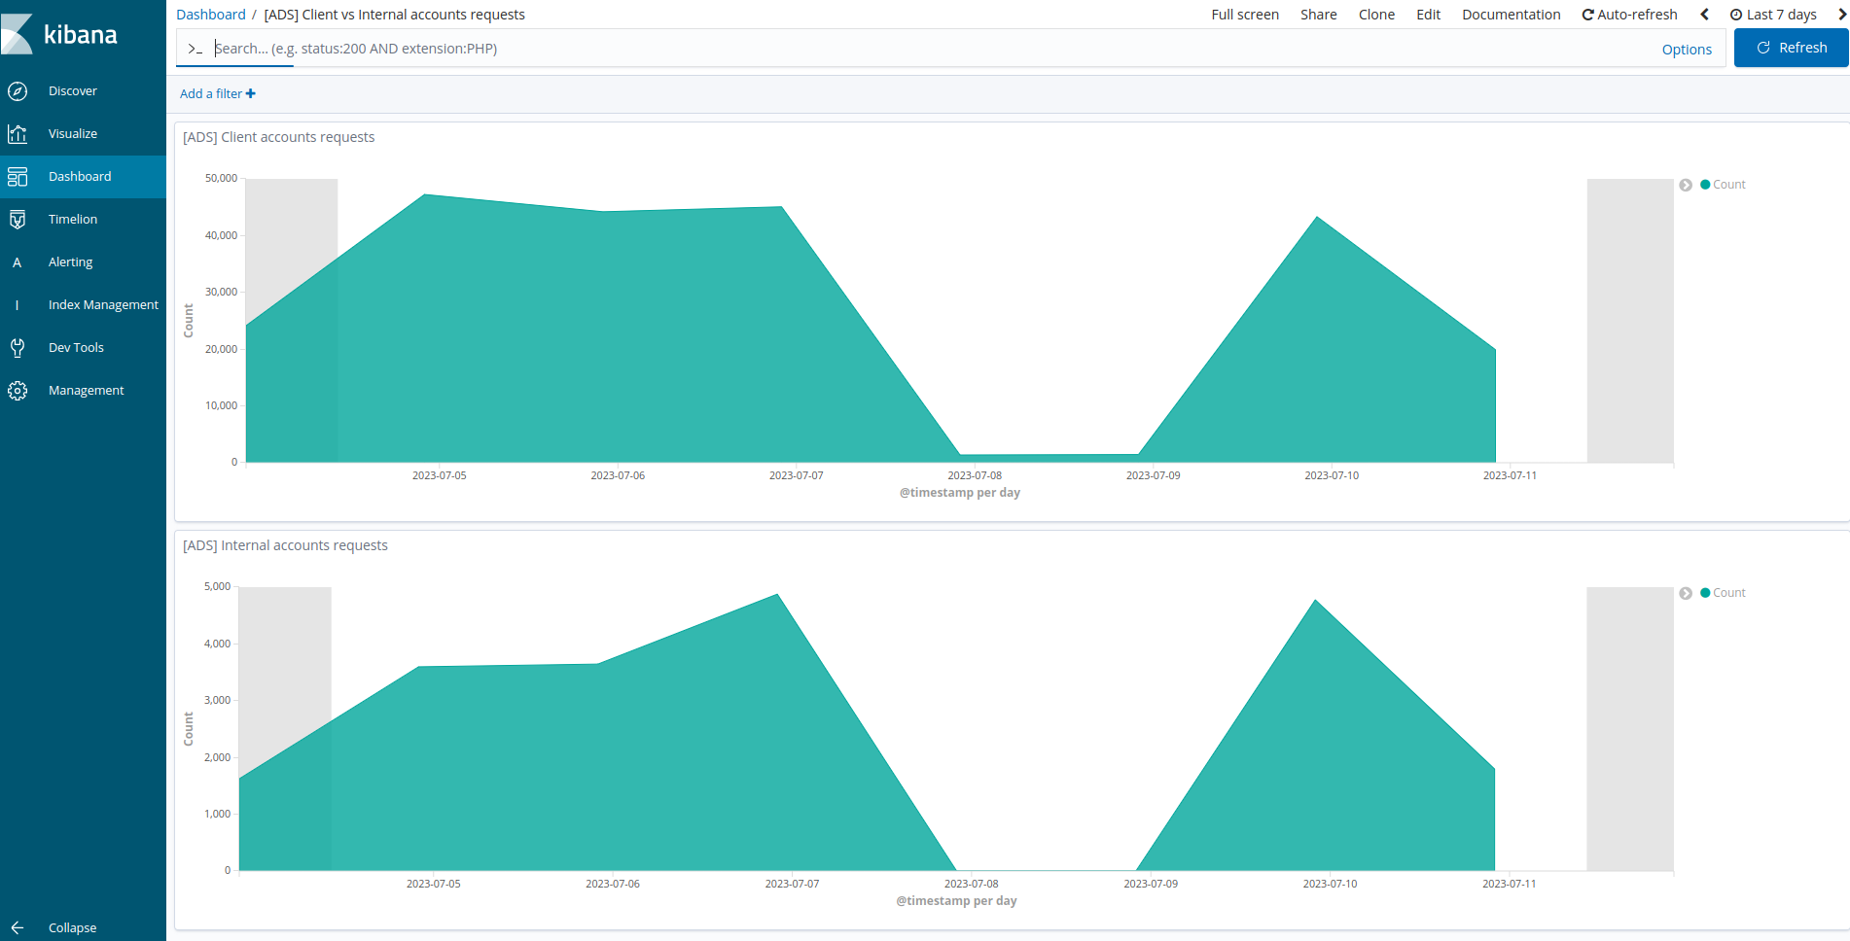
Task: Open Visualize chart icon
Action: (18, 134)
